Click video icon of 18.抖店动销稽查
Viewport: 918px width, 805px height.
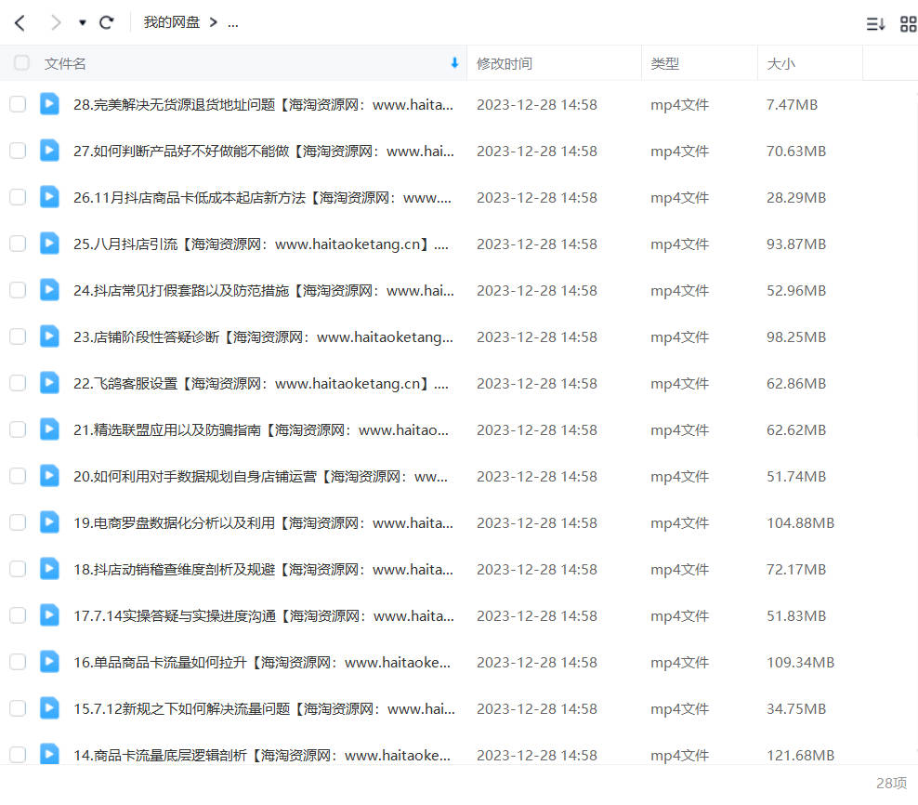[x=49, y=568]
